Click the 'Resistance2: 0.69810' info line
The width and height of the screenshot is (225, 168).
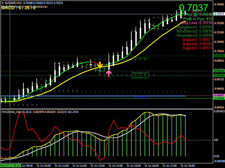coord(194,31)
